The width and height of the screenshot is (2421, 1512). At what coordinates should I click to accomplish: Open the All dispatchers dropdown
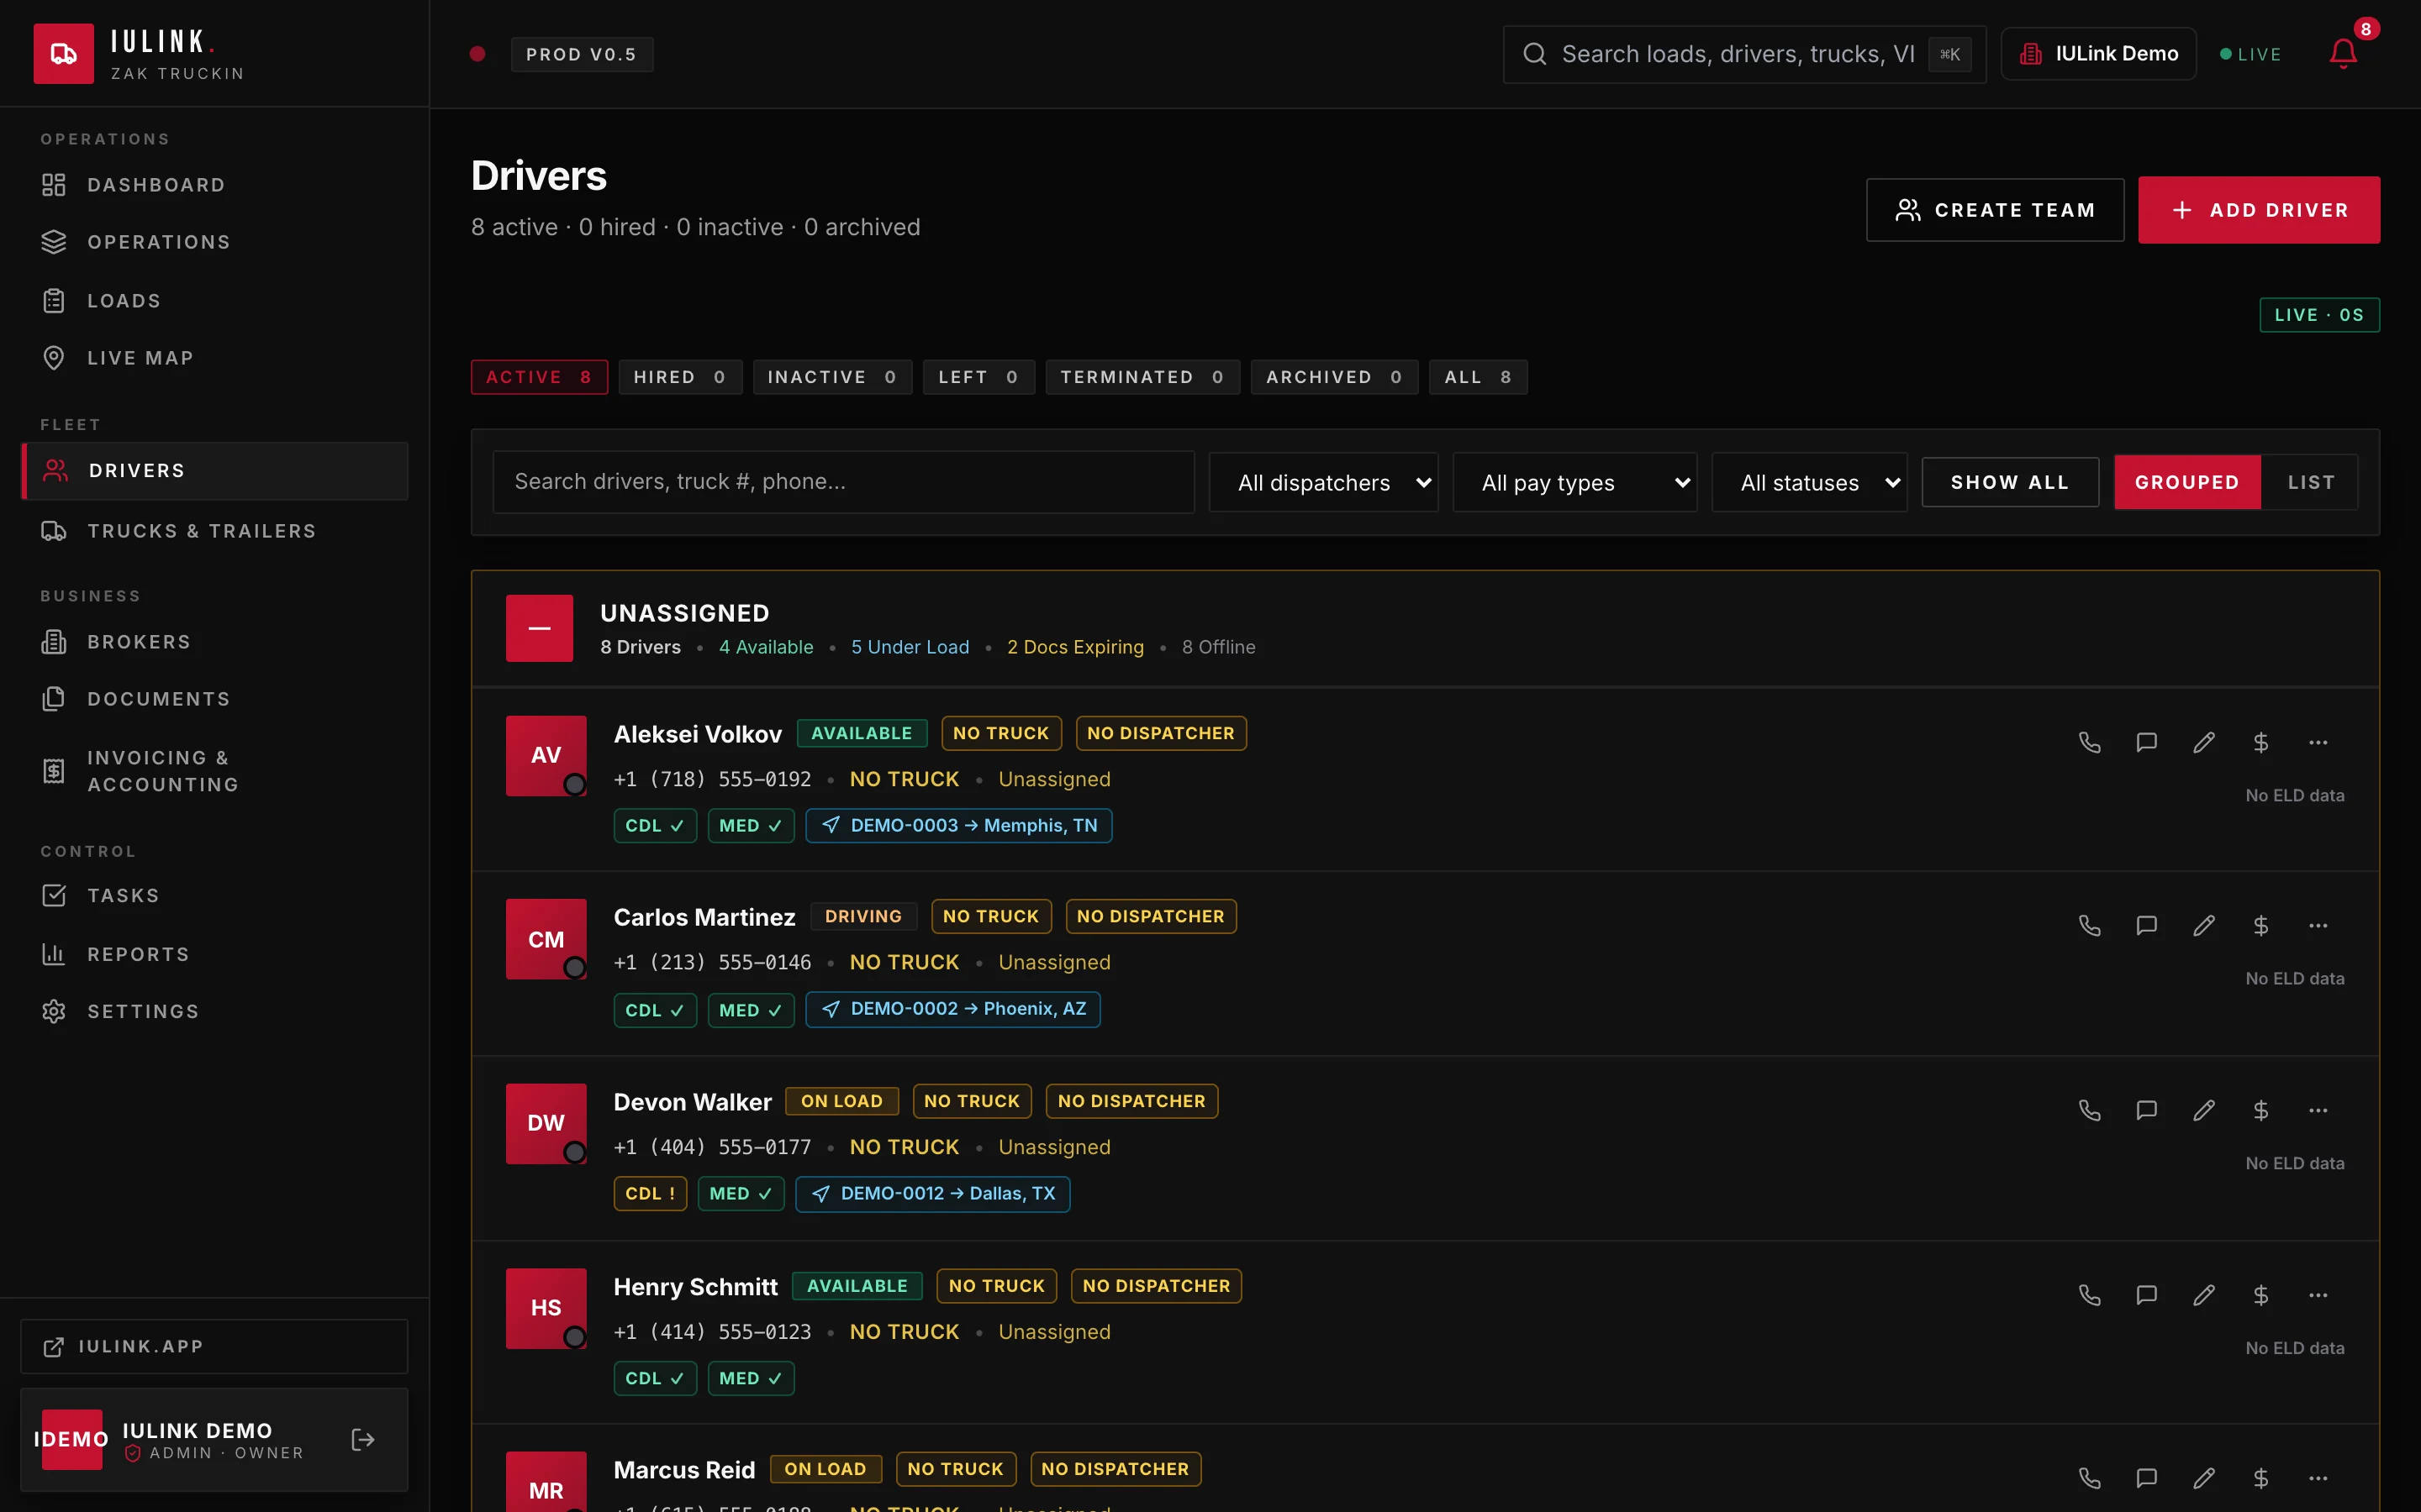(1322, 482)
